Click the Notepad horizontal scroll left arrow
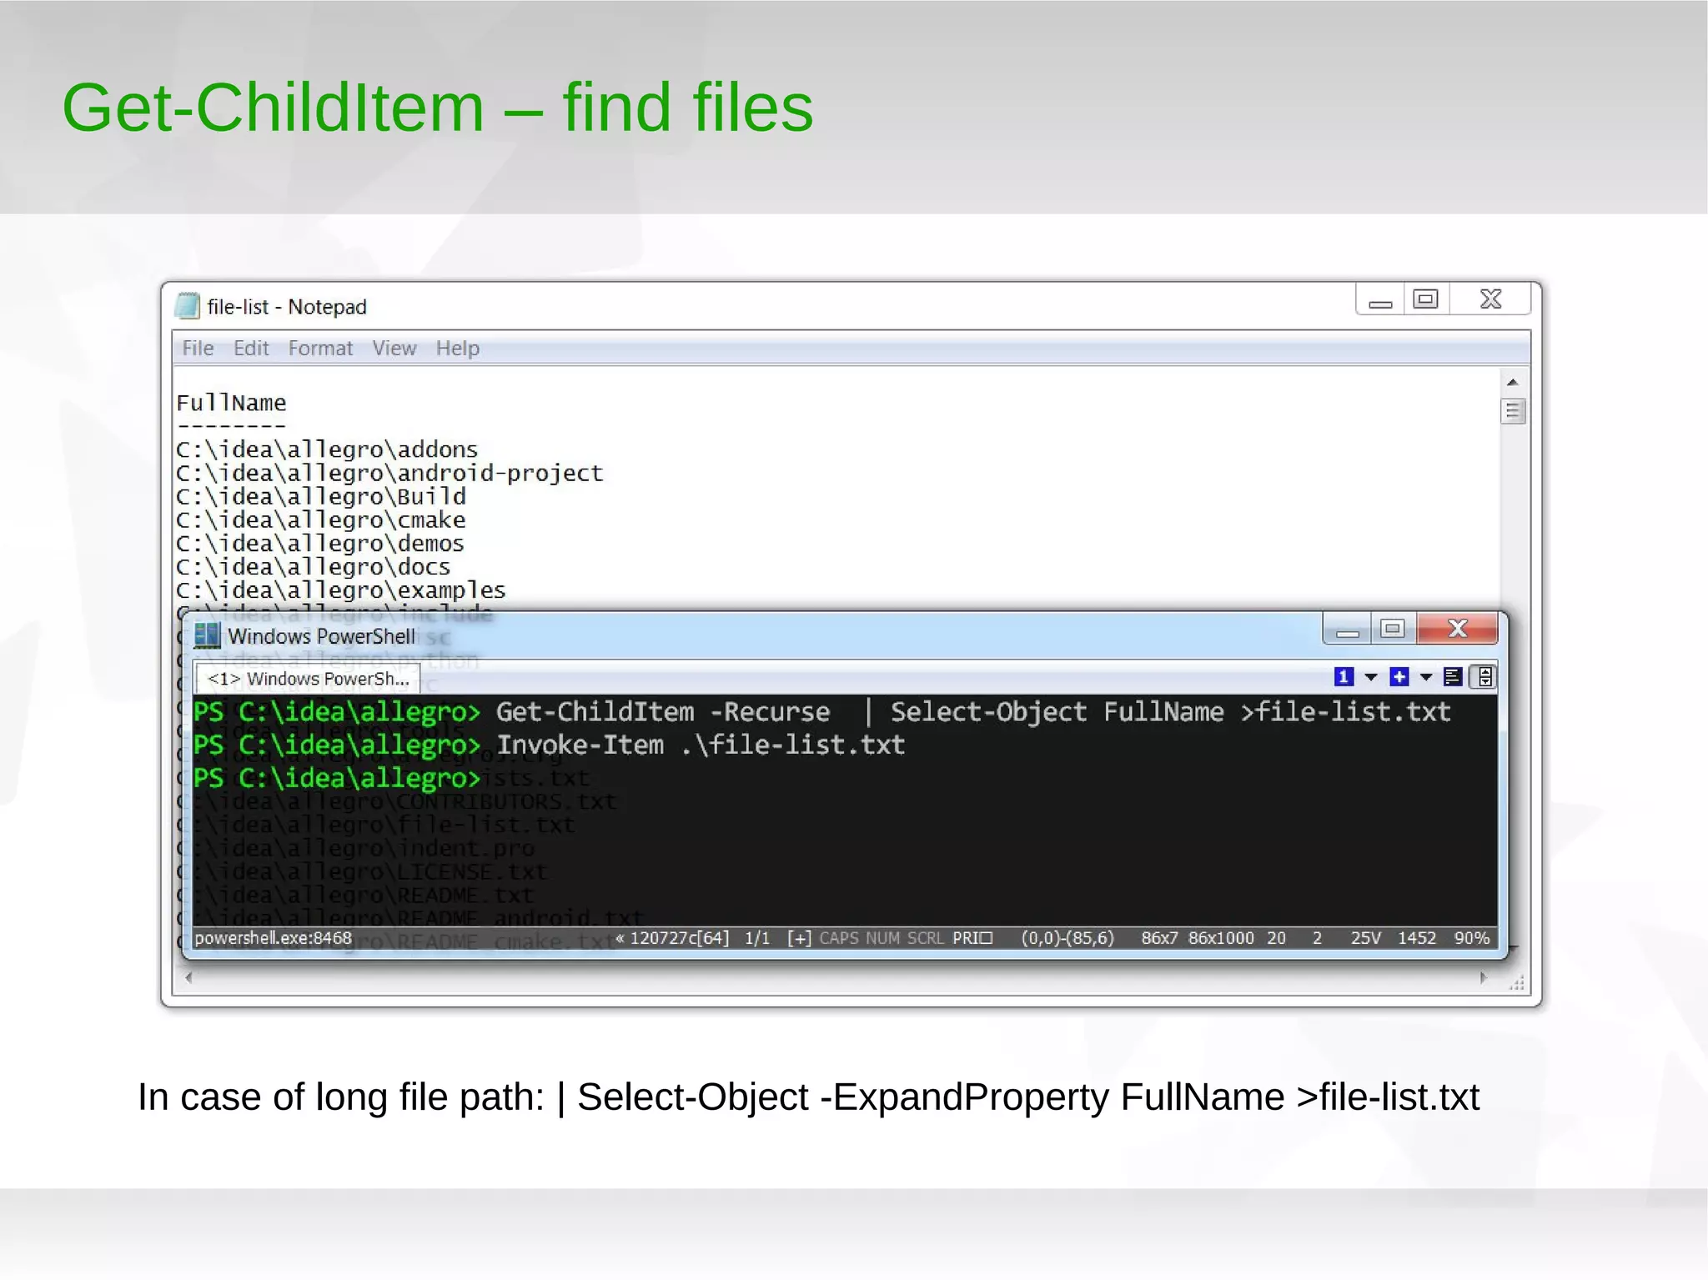Viewport: 1708px width, 1280px height. click(189, 977)
